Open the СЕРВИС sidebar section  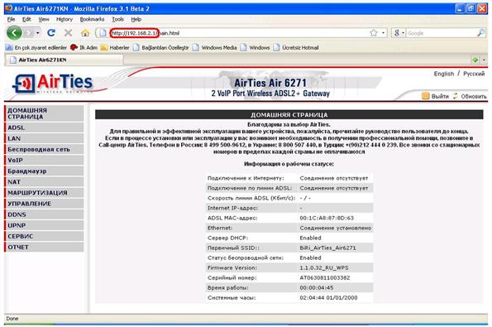click(45, 236)
